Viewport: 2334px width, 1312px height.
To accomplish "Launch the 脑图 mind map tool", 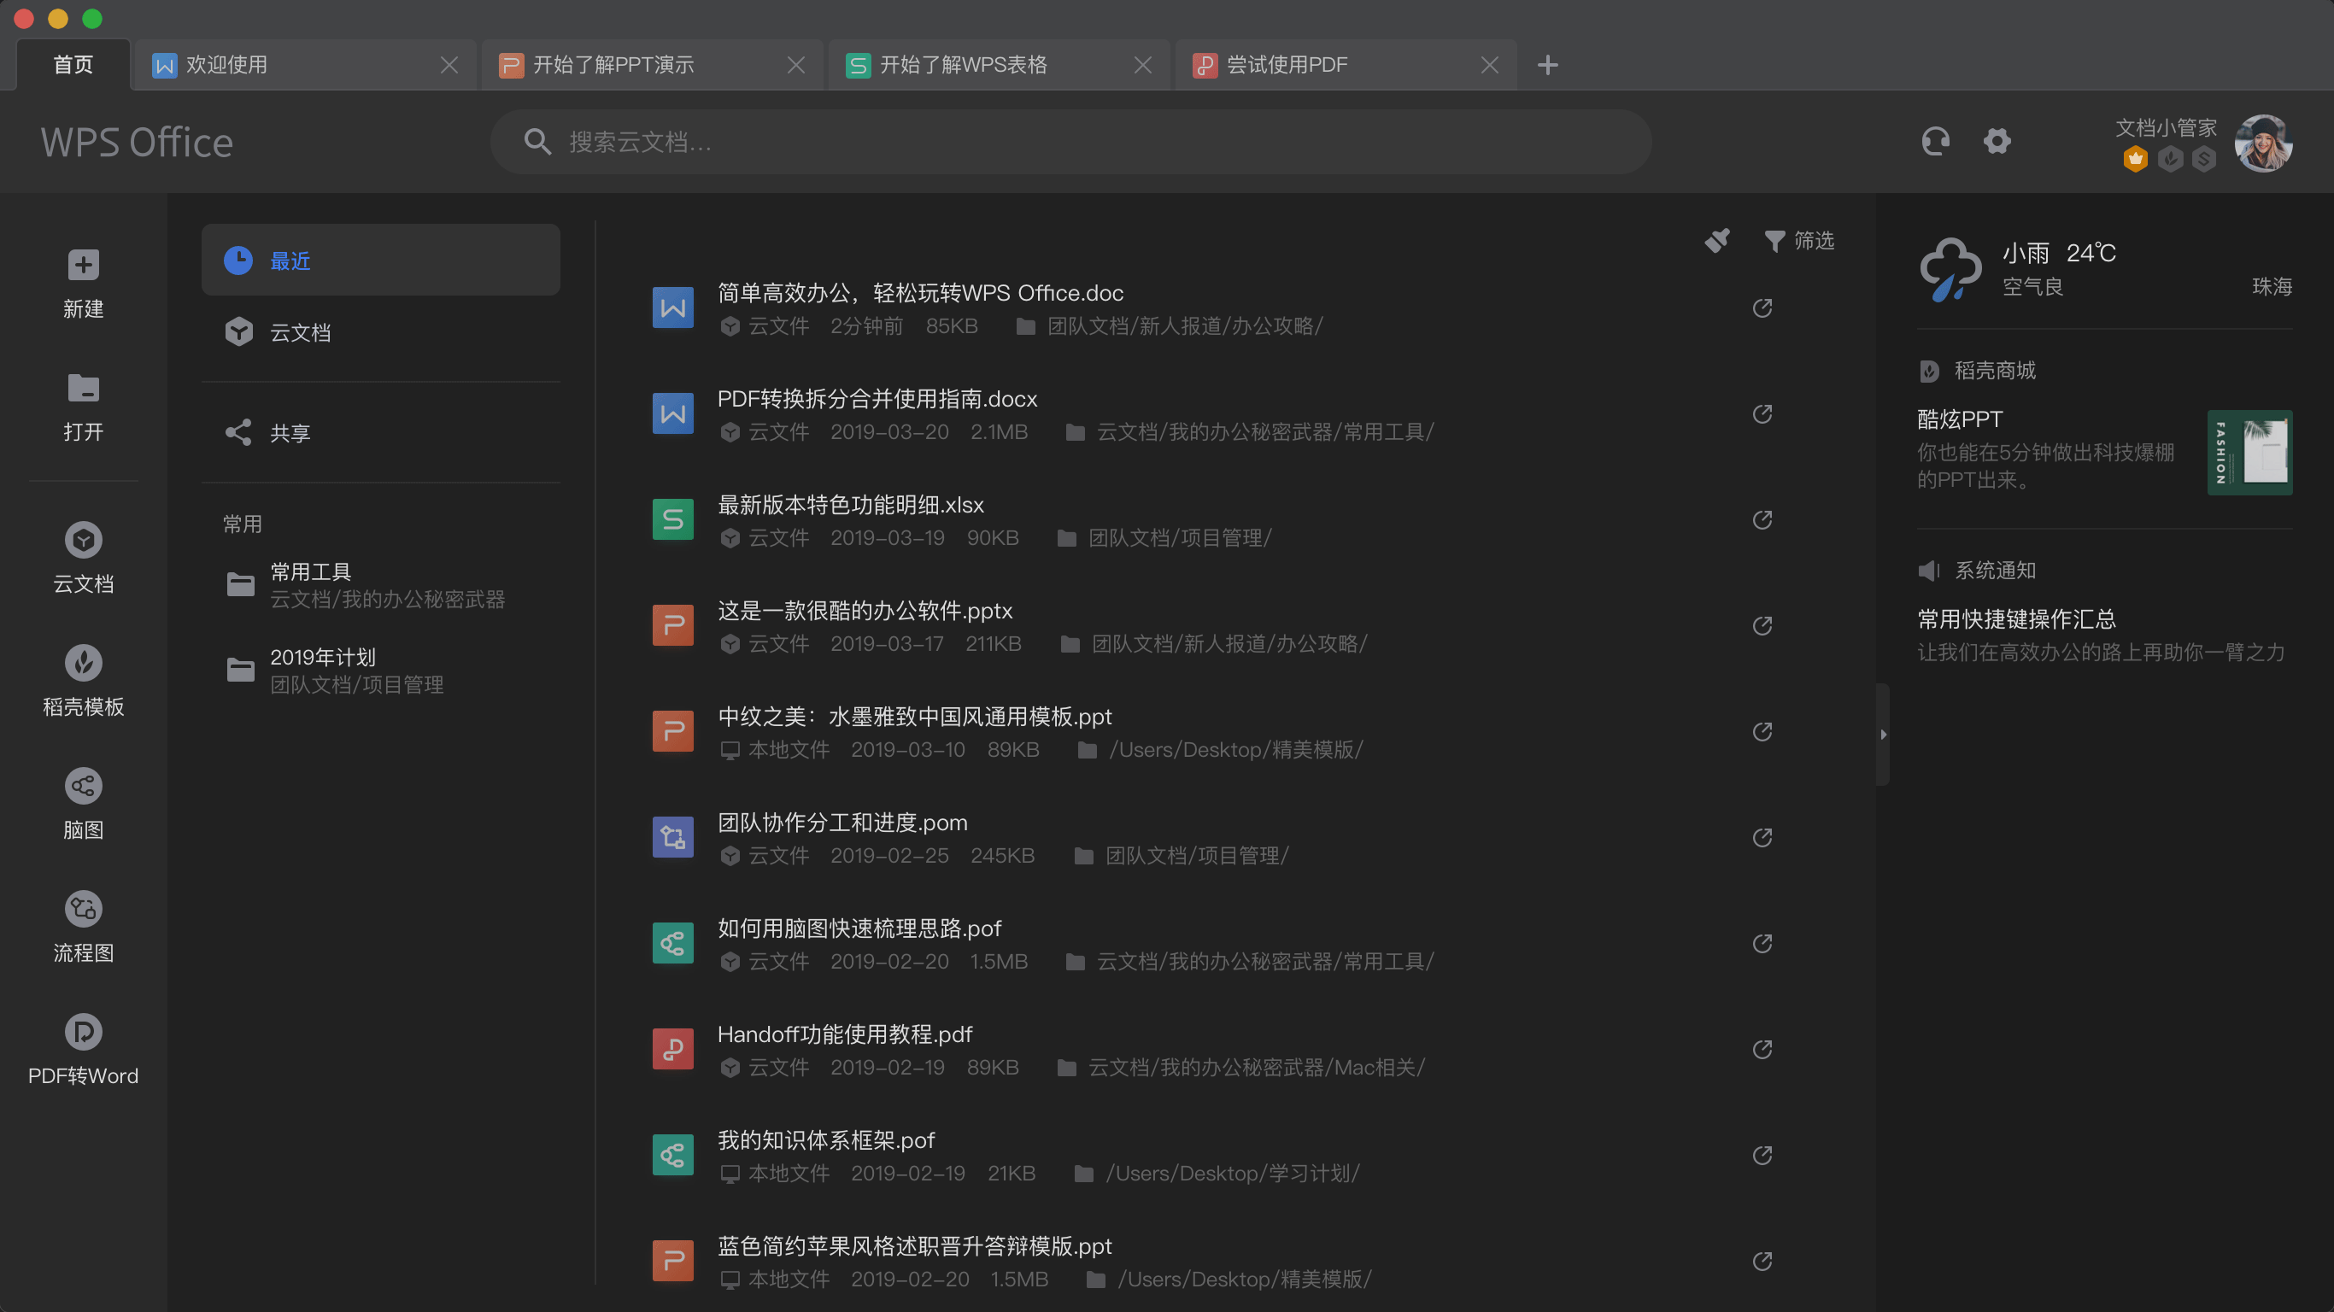I will click(x=83, y=787).
